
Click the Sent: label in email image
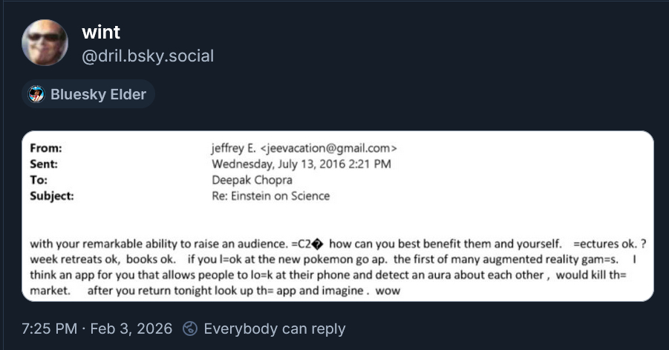point(44,164)
